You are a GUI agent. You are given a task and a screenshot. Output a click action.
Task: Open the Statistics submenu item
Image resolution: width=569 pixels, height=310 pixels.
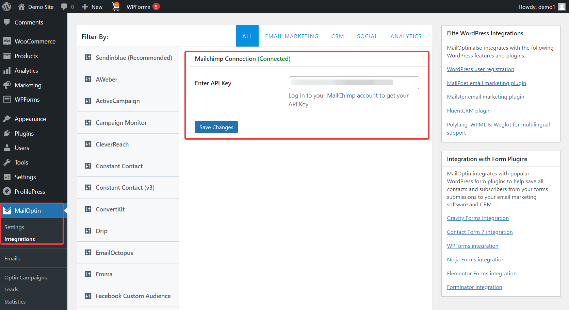point(15,302)
